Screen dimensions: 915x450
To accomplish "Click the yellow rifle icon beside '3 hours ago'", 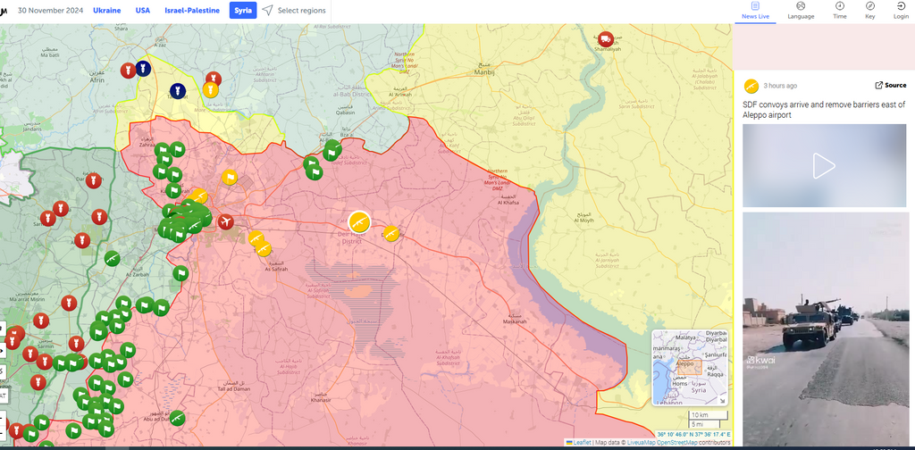I will [x=751, y=86].
